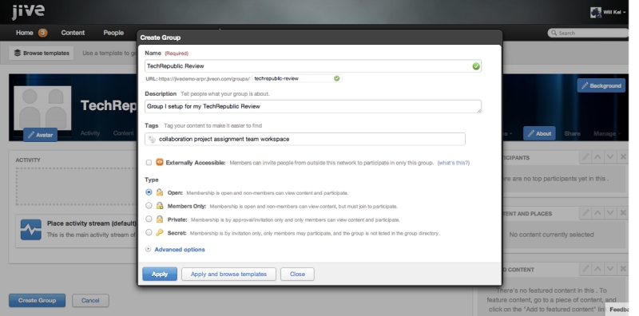Click the Jive logo
The height and width of the screenshot is (316, 639).
28,11
